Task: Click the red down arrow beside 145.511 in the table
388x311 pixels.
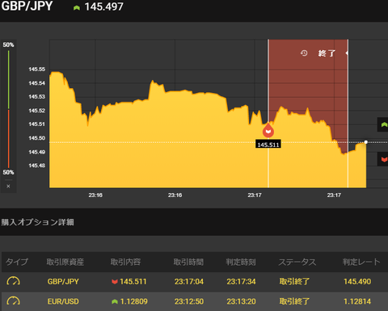Action: [115, 282]
